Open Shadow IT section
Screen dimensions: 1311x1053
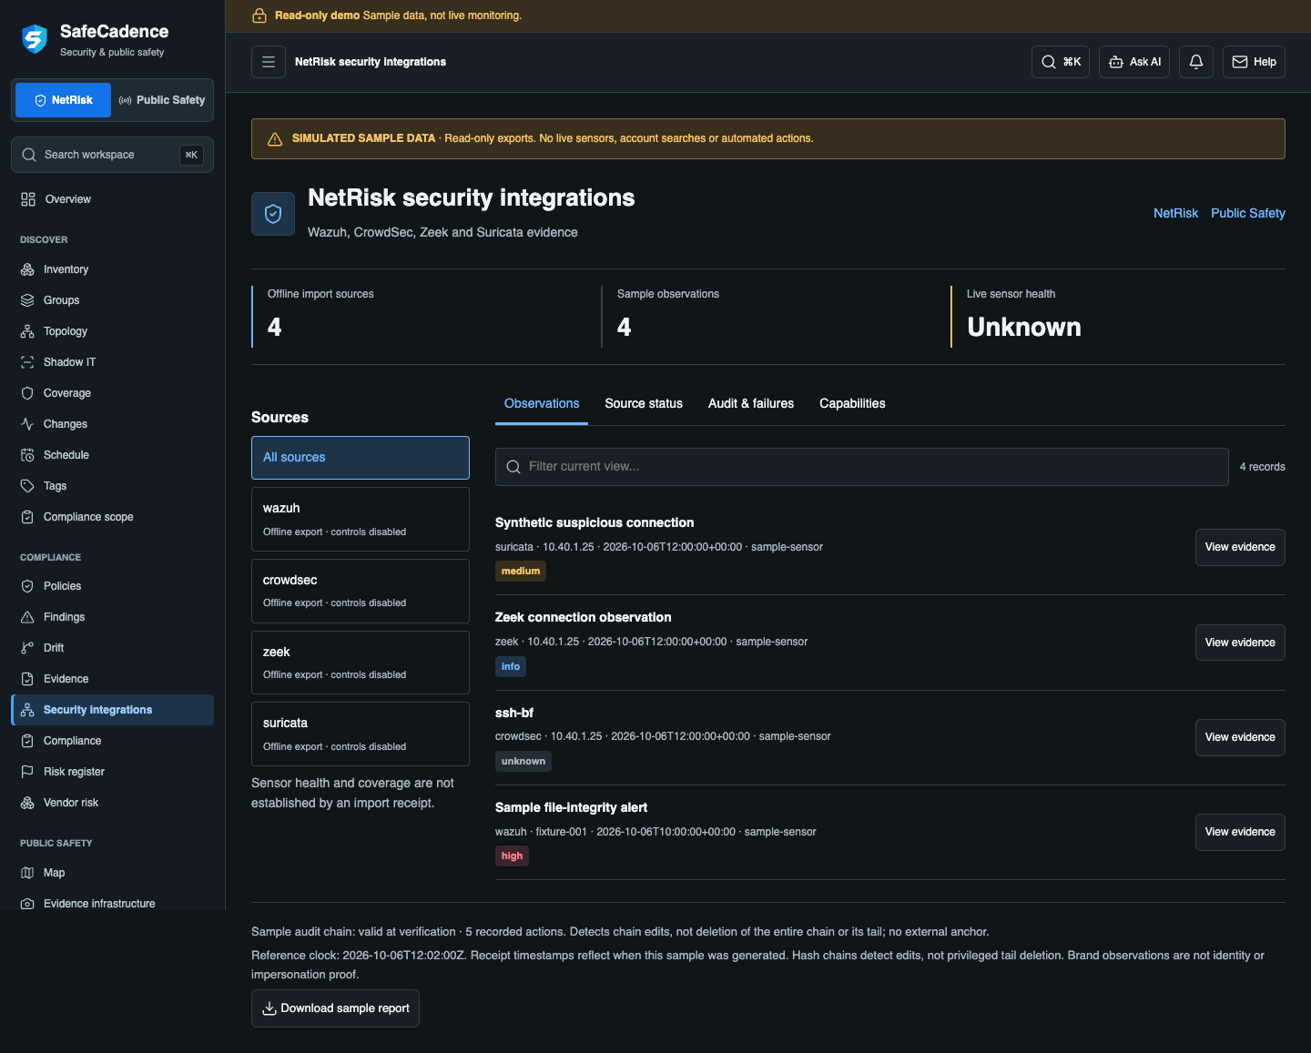coord(113,362)
